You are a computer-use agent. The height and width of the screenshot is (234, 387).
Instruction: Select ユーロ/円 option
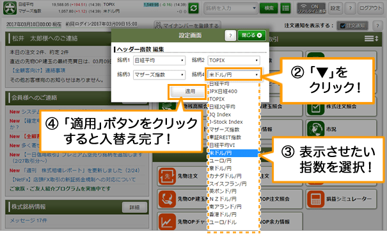pyautogui.click(x=221, y=160)
